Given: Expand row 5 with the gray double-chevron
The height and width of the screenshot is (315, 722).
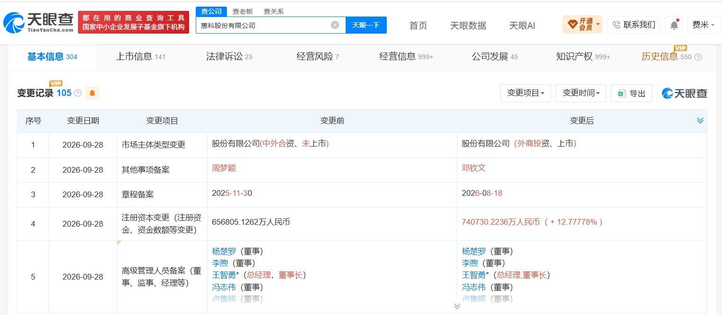Looking at the screenshot, I should pyautogui.click(x=457, y=306).
